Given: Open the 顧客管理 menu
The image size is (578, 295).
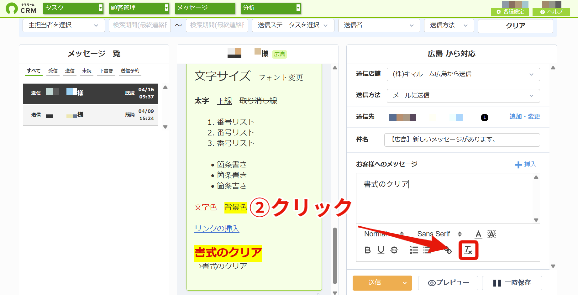Looking at the screenshot, I should [139, 8].
